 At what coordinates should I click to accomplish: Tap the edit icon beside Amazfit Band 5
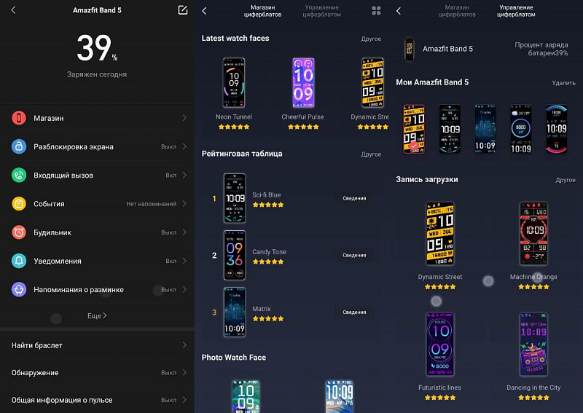tap(183, 10)
